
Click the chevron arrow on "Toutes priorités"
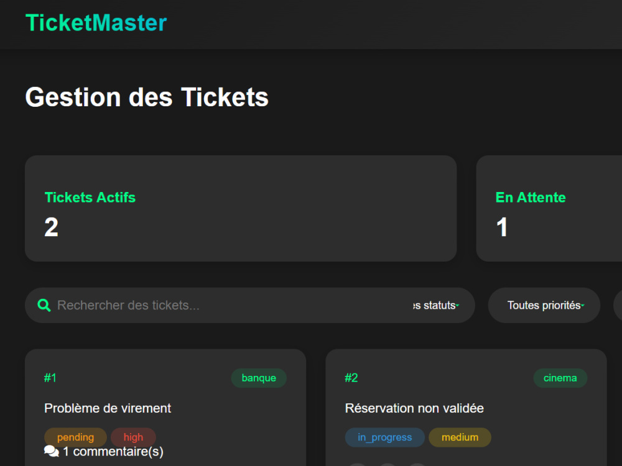581,305
